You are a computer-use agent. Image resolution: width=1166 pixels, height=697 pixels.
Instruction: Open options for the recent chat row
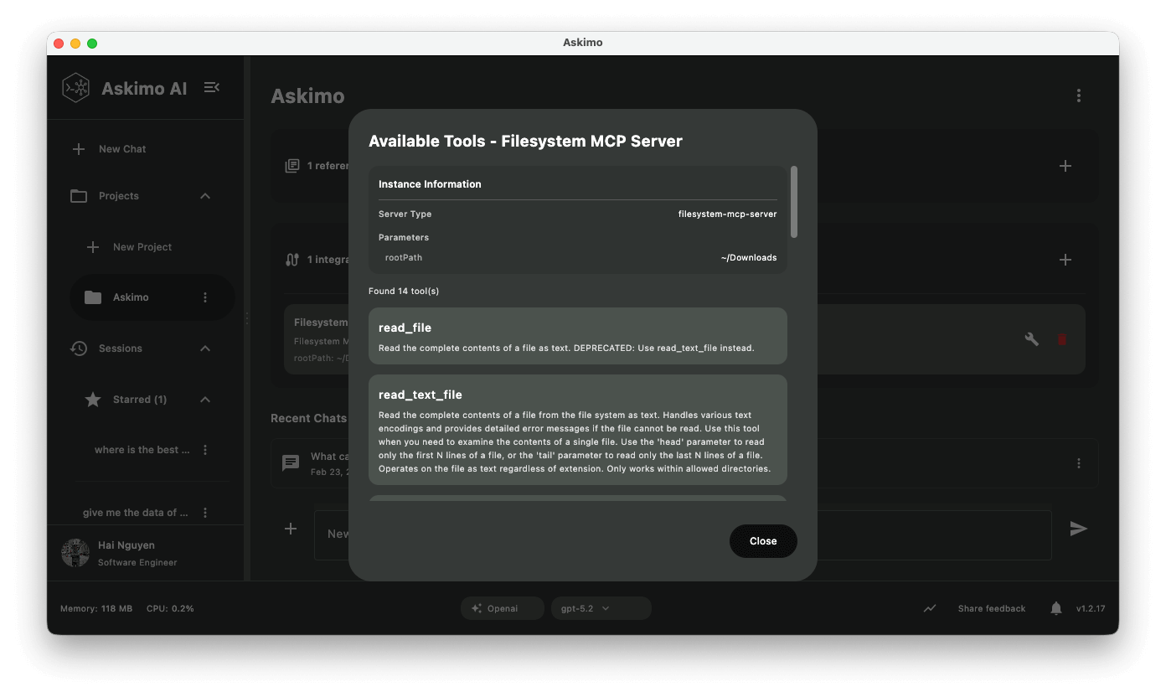1079,463
